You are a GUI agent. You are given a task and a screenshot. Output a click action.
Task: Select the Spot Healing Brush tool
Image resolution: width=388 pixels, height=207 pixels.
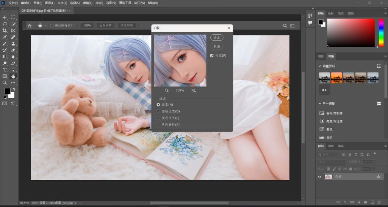tap(13, 37)
